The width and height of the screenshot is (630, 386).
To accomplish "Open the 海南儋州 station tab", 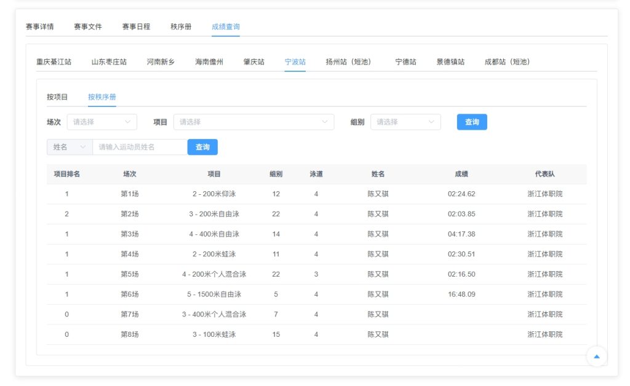I will 209,61.
